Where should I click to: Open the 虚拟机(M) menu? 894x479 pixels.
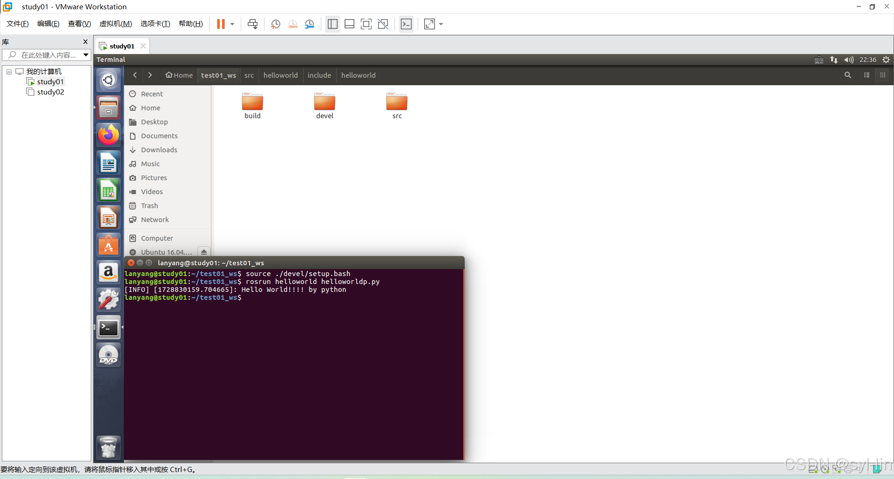(x=115, y=23)
